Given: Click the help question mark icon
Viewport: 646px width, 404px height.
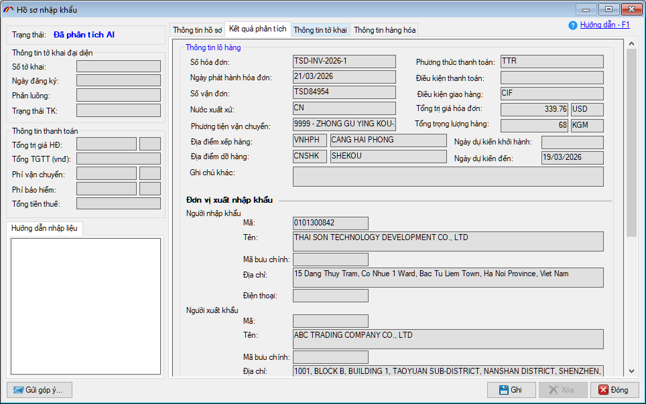Looking at the screenshot, I should tap(572, 25).
